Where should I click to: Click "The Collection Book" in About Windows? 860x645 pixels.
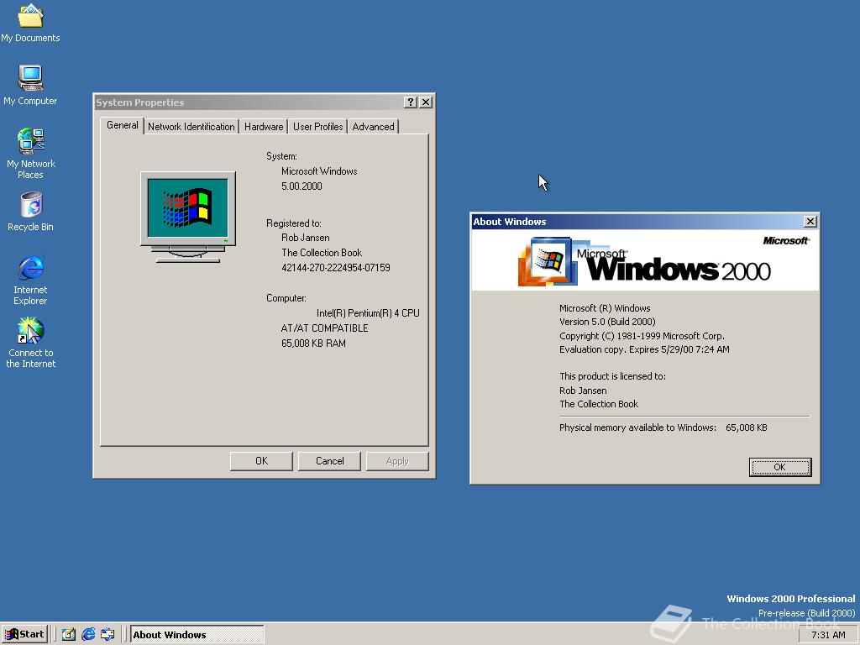pyautogui.click(x=599, y=404)
